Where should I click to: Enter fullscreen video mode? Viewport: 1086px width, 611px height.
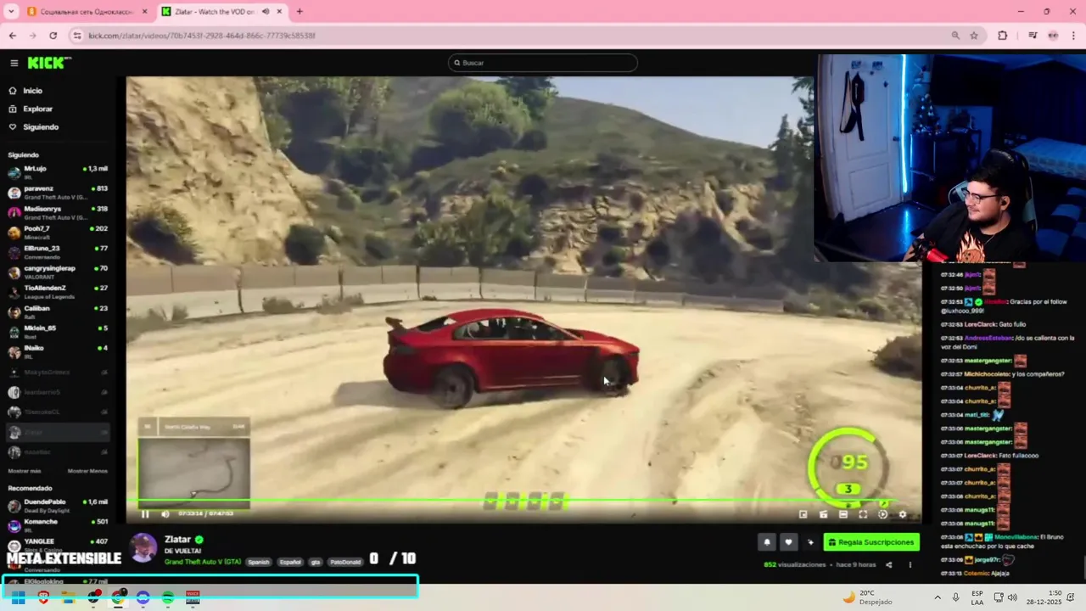point(863,514)
